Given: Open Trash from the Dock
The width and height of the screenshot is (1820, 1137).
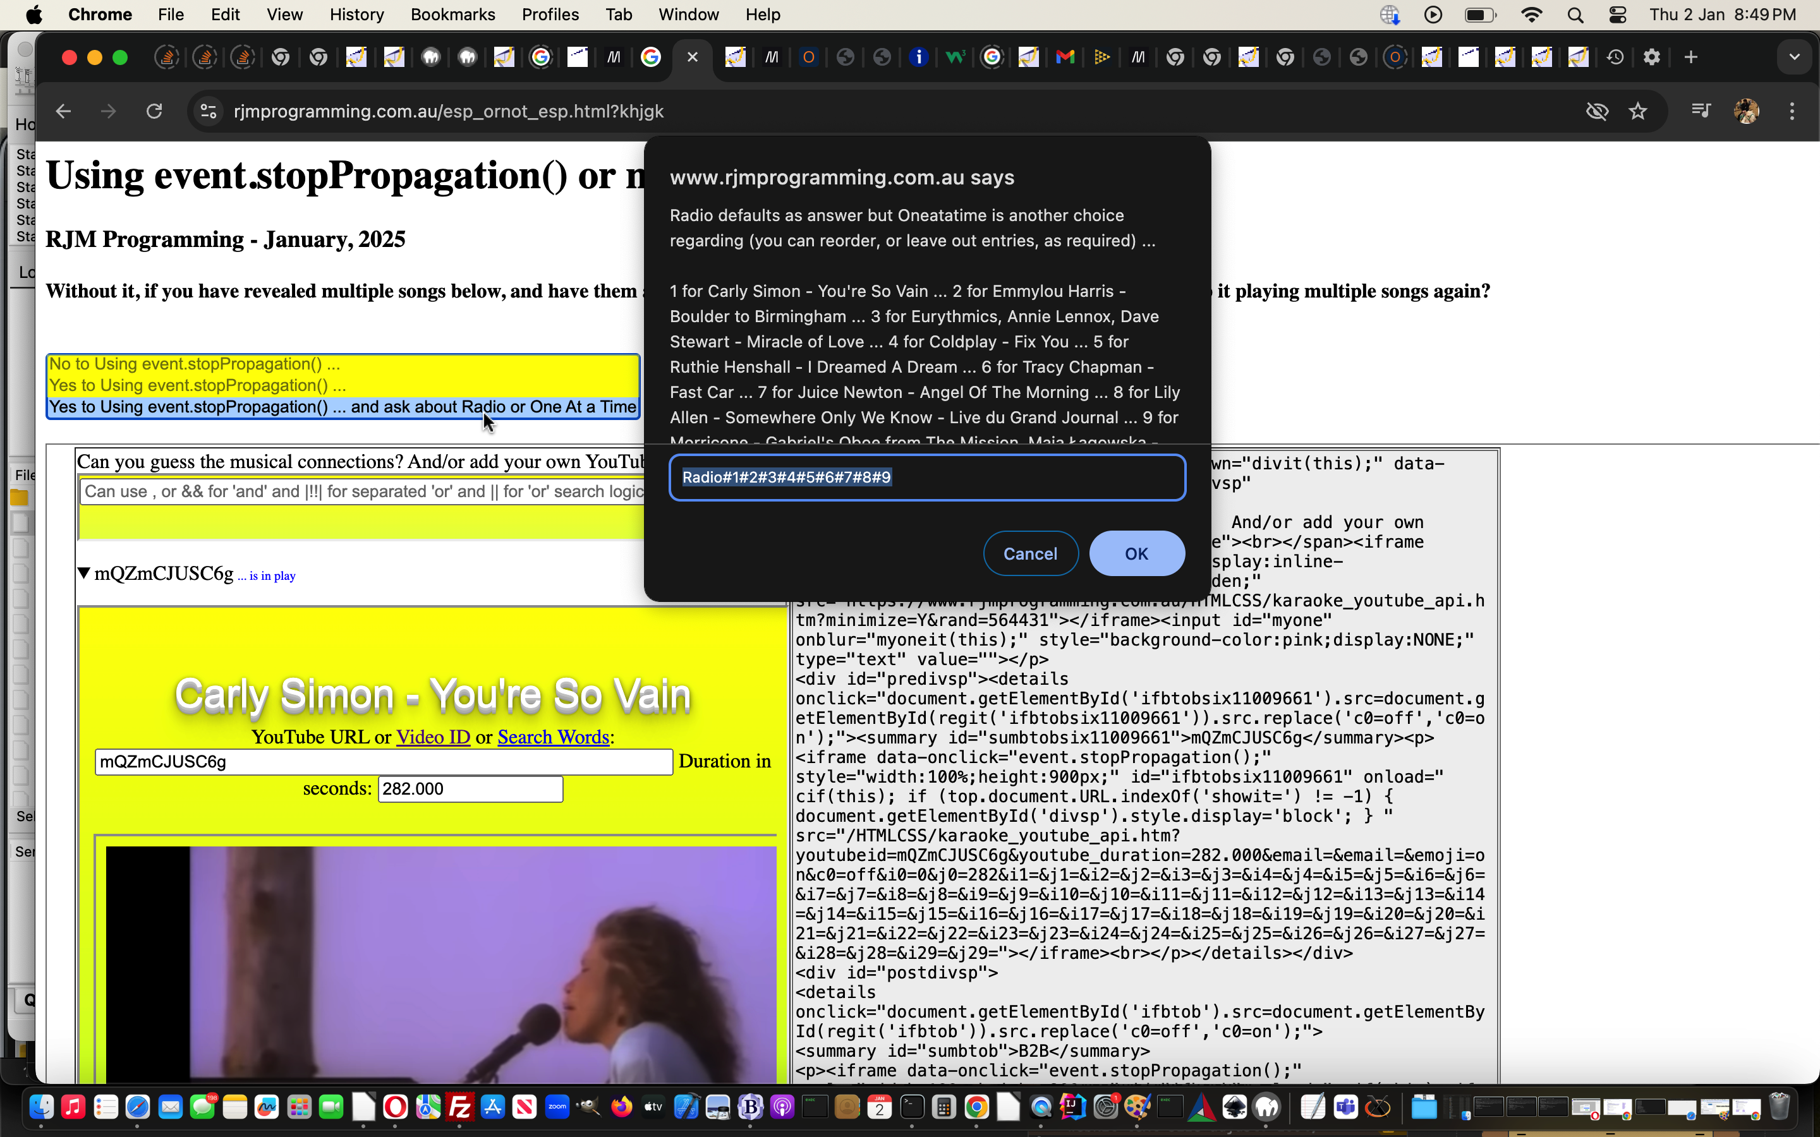Looking at the screenshot, I should (1780, 1107).
